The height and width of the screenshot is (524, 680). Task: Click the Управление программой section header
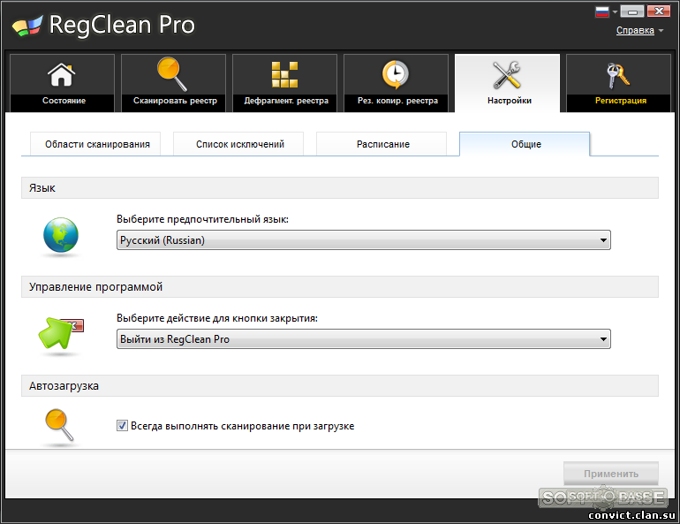[x=340, y=286]
